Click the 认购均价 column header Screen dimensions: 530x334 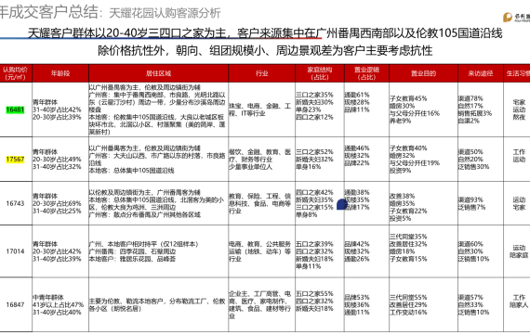point(16,73)
